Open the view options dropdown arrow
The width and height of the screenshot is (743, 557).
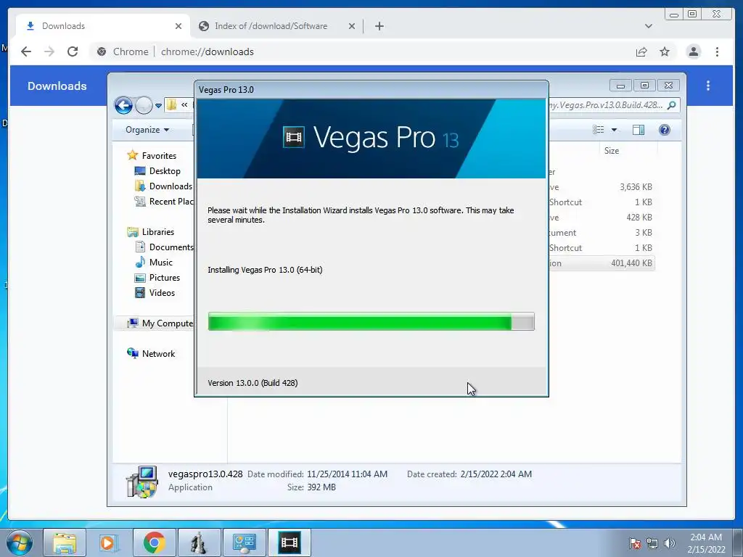click(614, 130)
